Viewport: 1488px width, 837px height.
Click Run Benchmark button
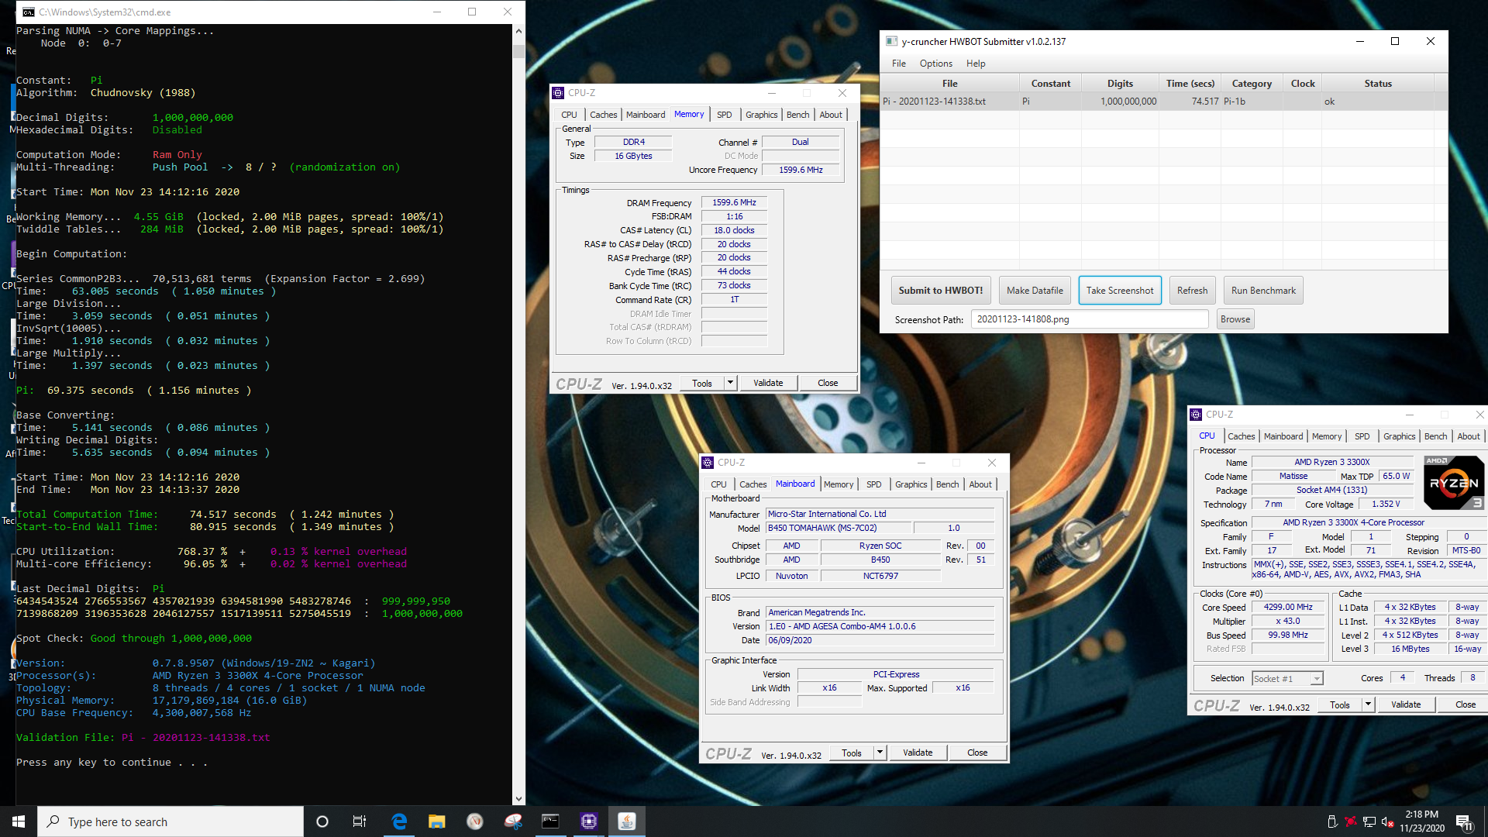(x=1263, y=291)
